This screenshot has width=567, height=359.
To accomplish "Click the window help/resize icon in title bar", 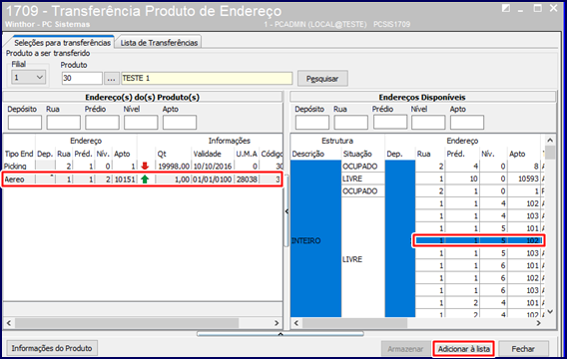I will point(506,8).
